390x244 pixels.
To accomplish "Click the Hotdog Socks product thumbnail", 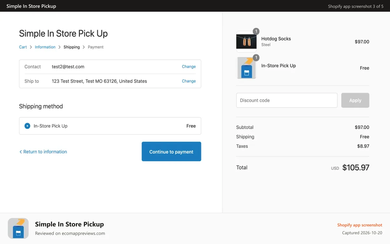I will pyautogui.click(x=246, y=42).
